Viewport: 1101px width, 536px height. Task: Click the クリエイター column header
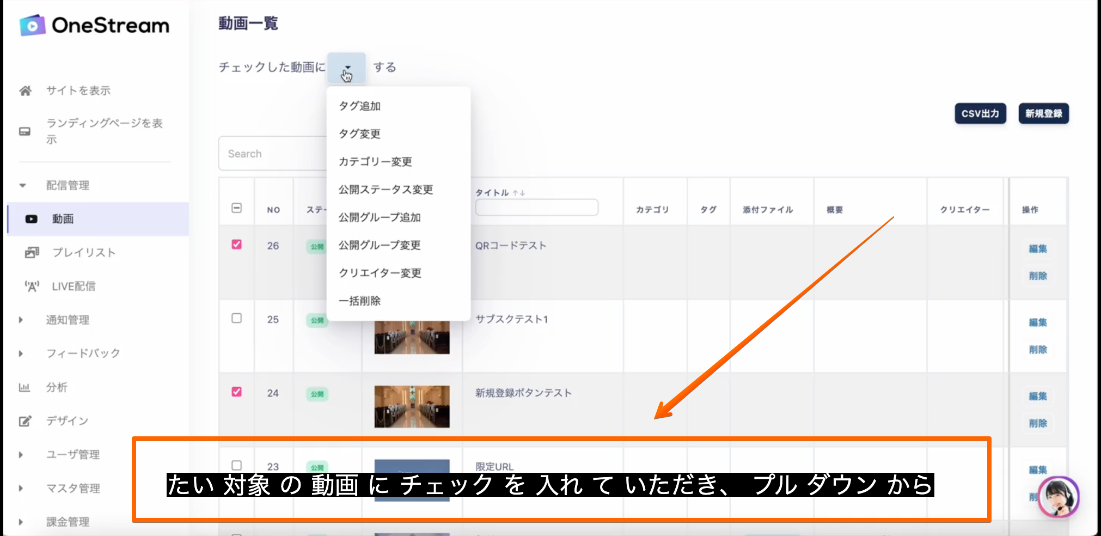964,210
